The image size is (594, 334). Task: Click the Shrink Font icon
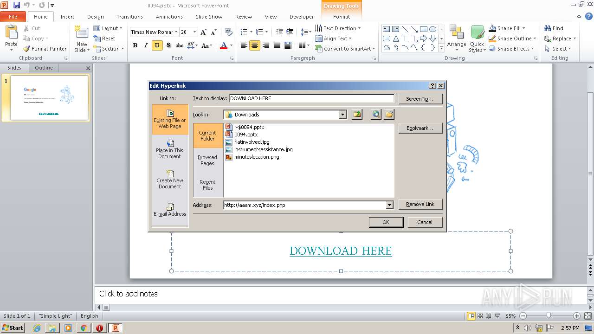213,32
